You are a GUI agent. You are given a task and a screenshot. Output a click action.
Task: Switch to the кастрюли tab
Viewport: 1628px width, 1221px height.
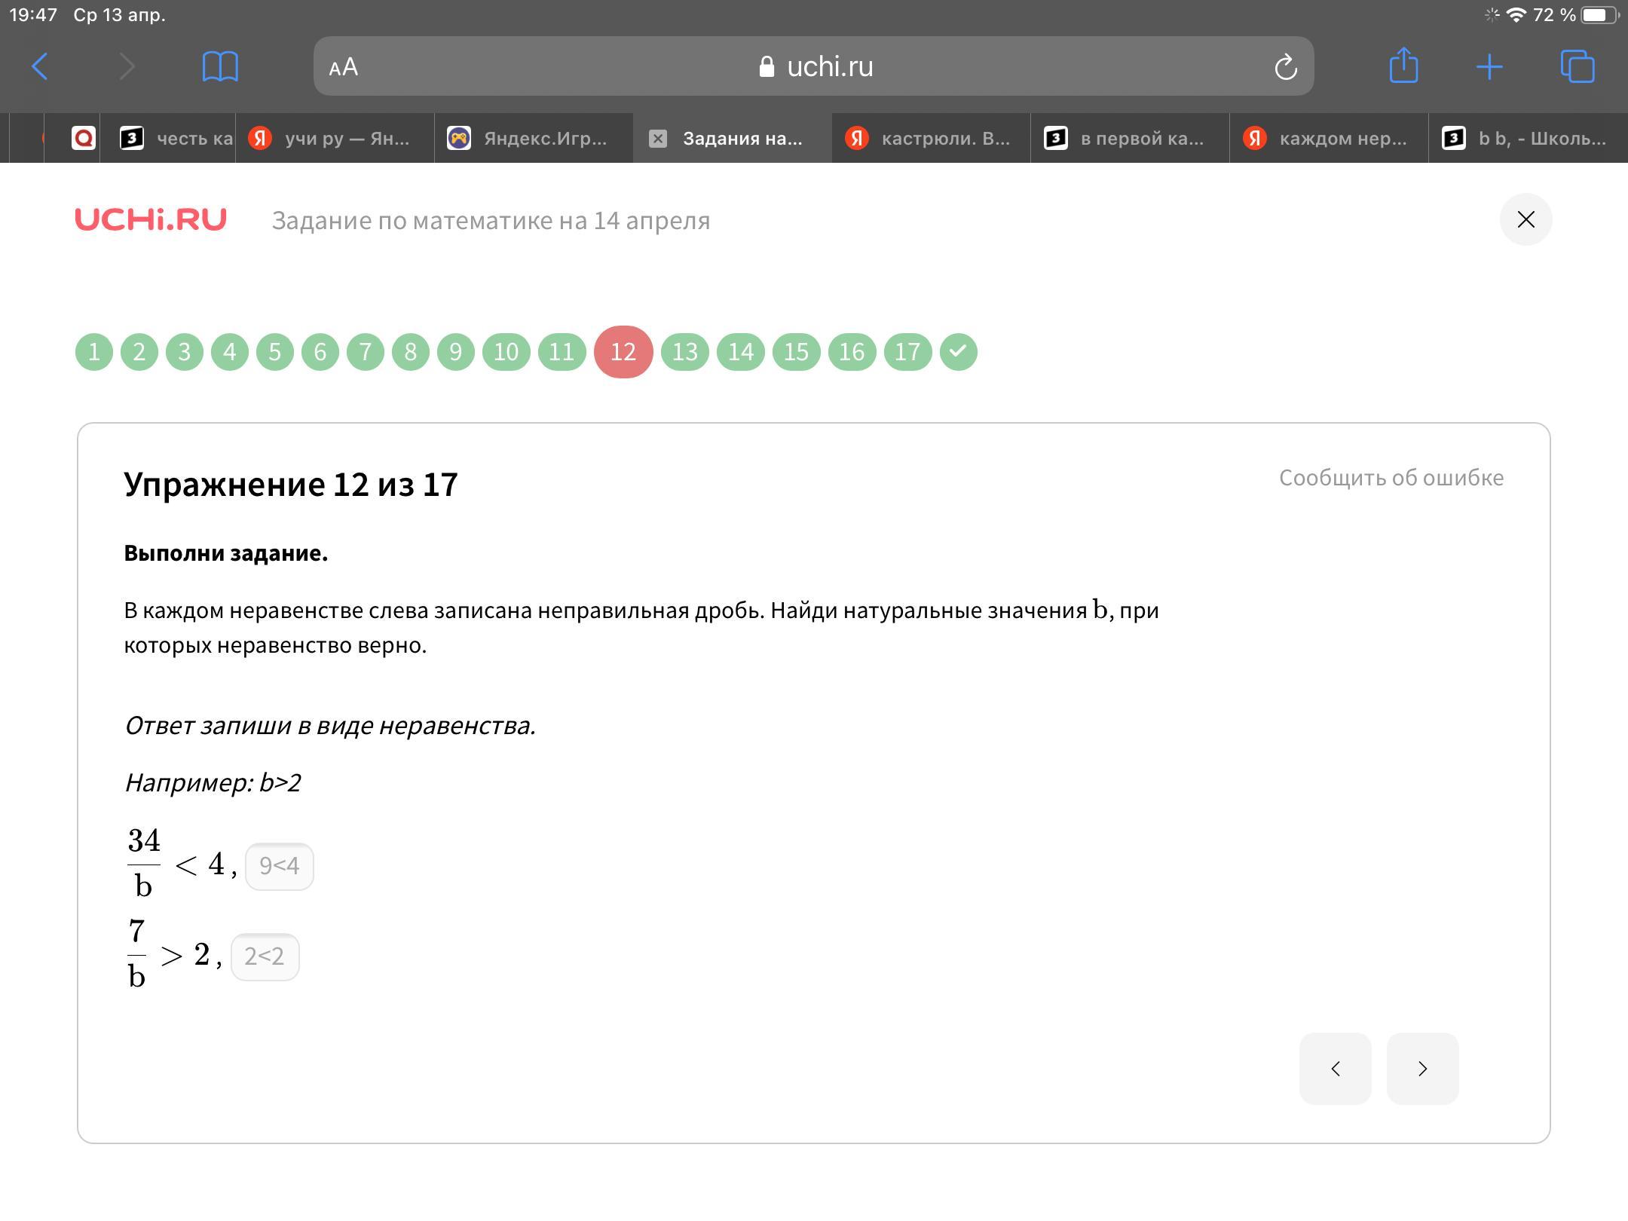tap(932, 138)
